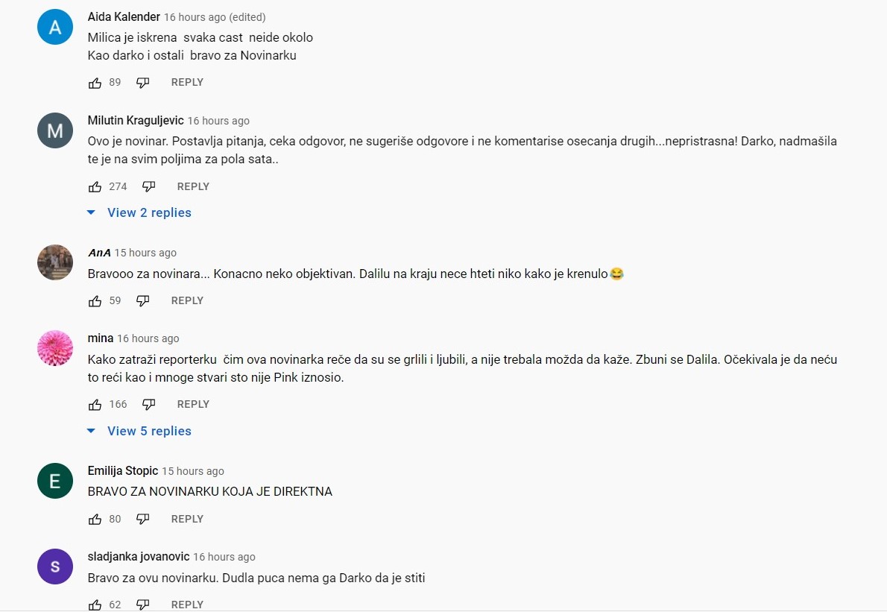This screenshot has width=887, height=612.
Task: Open AnA's profile picture
Action: pos(55,262)
